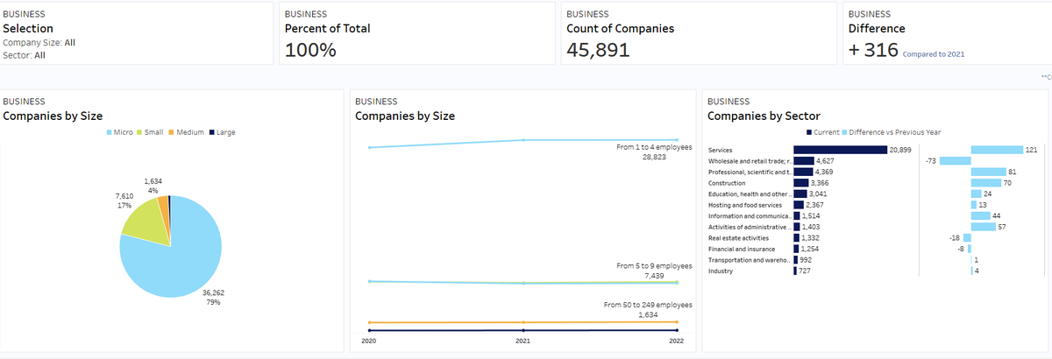1052x359 pixels.
Task: Click the '727' Industry value
Action: pyautogui.click(x=805, y=271)
